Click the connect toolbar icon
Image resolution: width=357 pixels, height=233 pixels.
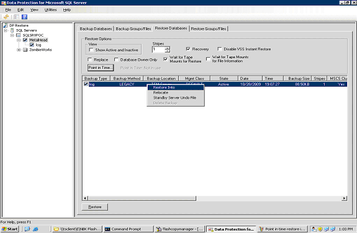click(x=6, y=17)
